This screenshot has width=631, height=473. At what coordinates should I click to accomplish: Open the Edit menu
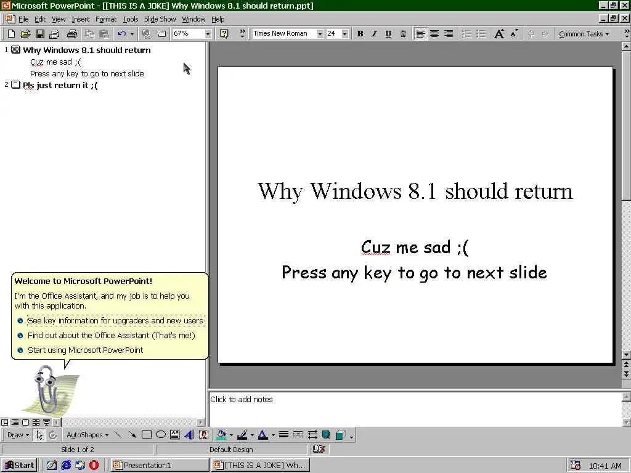[40, 19]
